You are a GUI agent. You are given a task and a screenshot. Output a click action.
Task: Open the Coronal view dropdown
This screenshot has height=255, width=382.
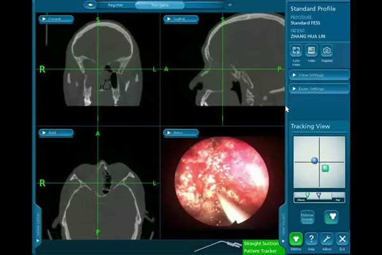56,19
